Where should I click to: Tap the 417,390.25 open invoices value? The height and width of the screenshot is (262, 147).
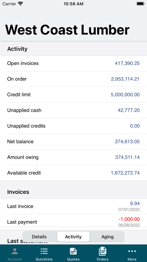(x=127, y=63)
